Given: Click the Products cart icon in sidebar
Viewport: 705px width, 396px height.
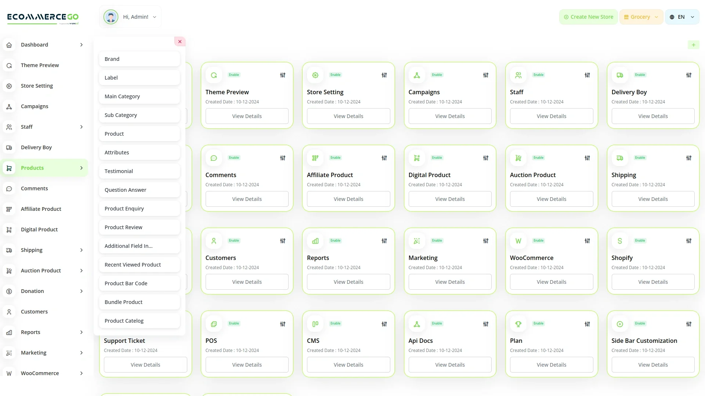Looking at the screenshot, I should point(9,168).
